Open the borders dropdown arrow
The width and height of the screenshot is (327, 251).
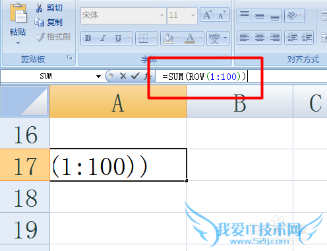pos(154,38)
